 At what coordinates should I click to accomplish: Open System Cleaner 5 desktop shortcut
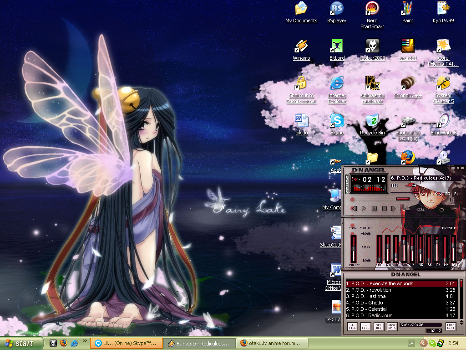[x=443, y=90]
